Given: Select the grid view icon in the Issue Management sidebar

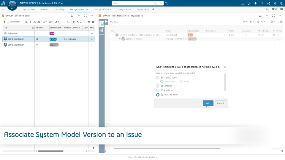Looking at the screenshot, I should click(x=102, y=30).
